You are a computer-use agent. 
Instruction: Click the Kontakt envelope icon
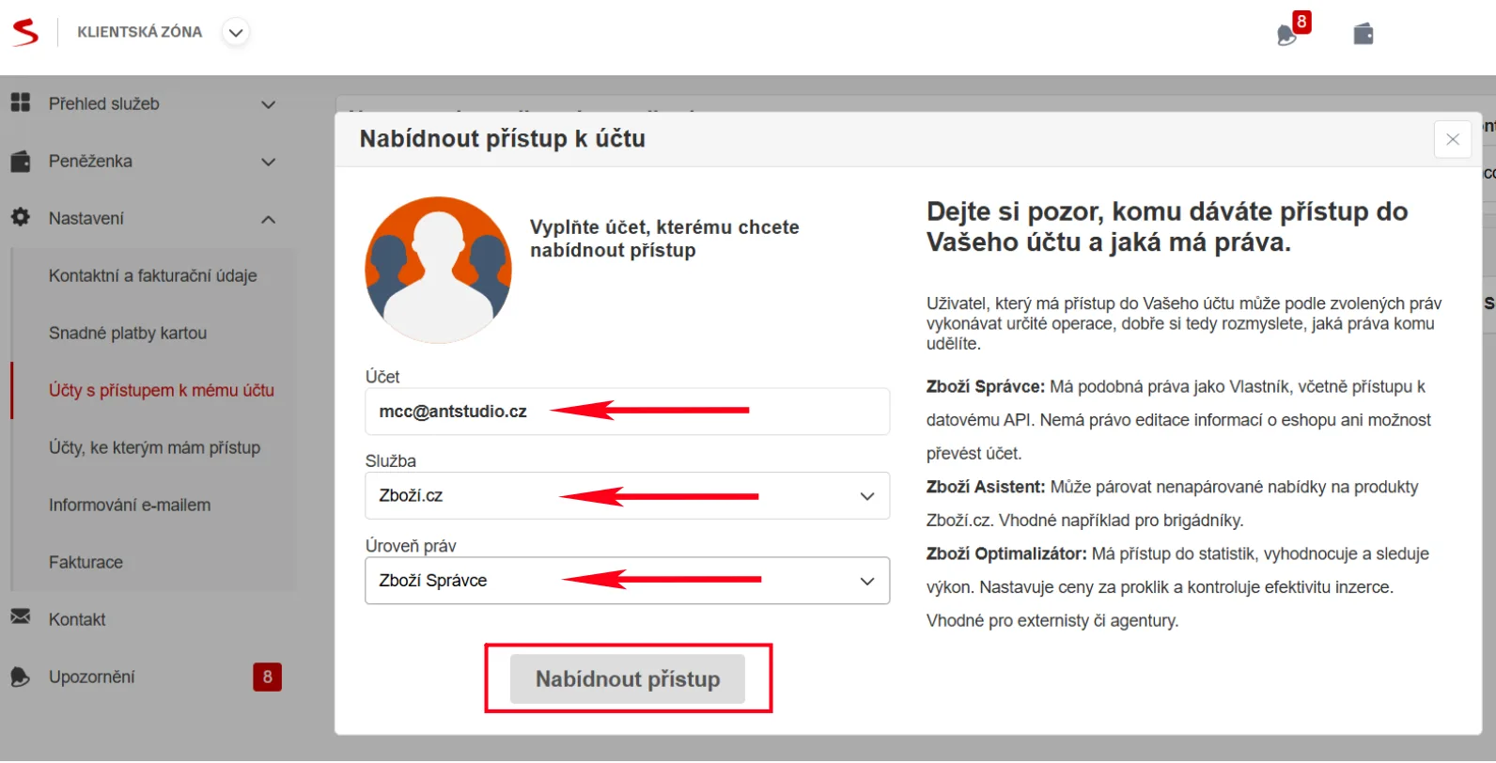tap(21, 616)
